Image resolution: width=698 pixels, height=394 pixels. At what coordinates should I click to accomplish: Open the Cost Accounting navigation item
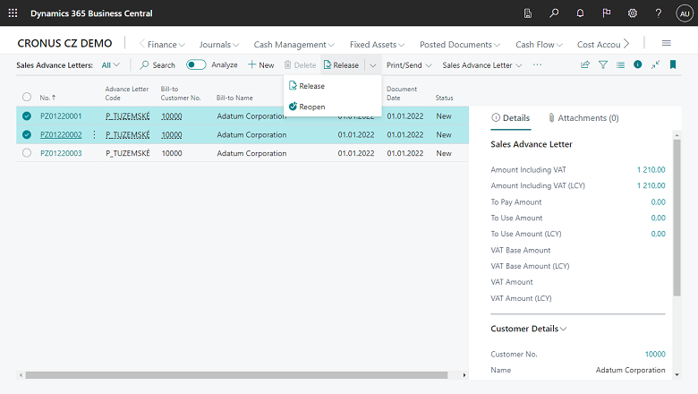point(599,45)
